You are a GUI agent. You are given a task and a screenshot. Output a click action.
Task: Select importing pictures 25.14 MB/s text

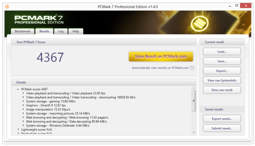click(x=58, y=113)
